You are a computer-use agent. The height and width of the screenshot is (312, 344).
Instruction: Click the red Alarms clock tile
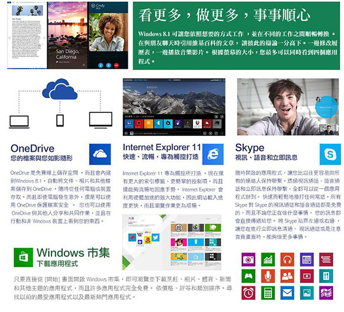click(248, 293)
